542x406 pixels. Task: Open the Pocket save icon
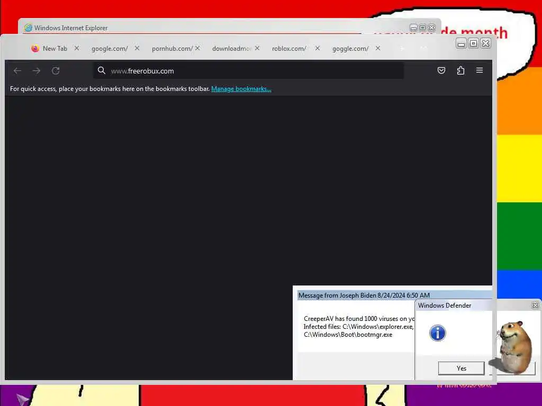point(441,70)
